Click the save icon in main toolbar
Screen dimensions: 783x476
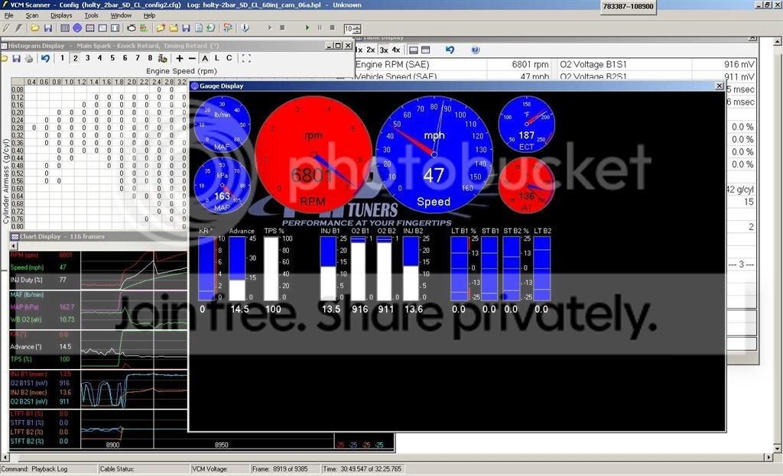(47, 28)
